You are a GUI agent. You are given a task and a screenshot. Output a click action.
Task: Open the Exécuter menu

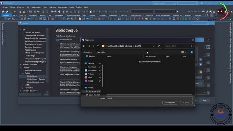point(52,7)
